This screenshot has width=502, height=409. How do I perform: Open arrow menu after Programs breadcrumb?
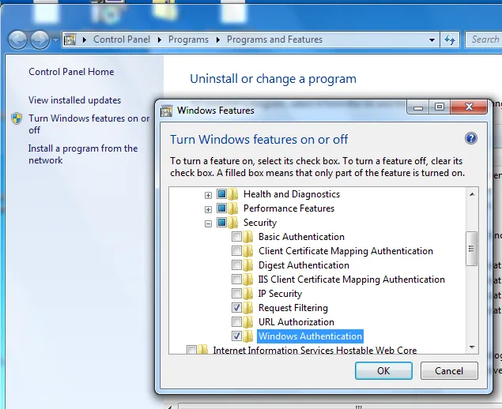point(218,39)
